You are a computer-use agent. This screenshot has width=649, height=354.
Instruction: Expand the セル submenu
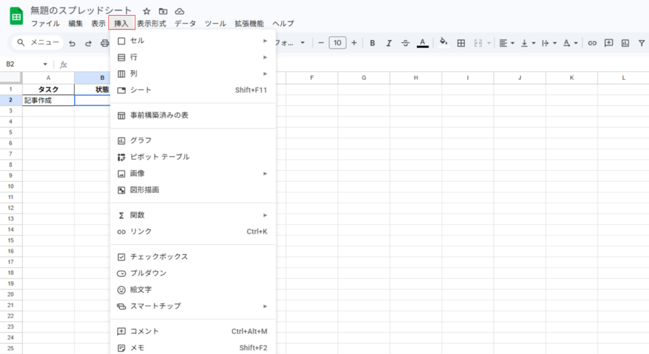[x=193, y=41]
